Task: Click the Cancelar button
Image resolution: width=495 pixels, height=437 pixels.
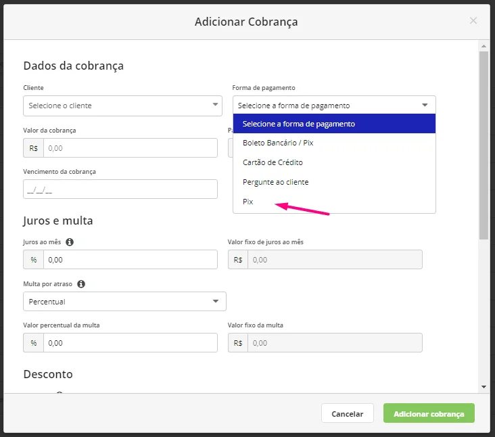Action: 348,413
